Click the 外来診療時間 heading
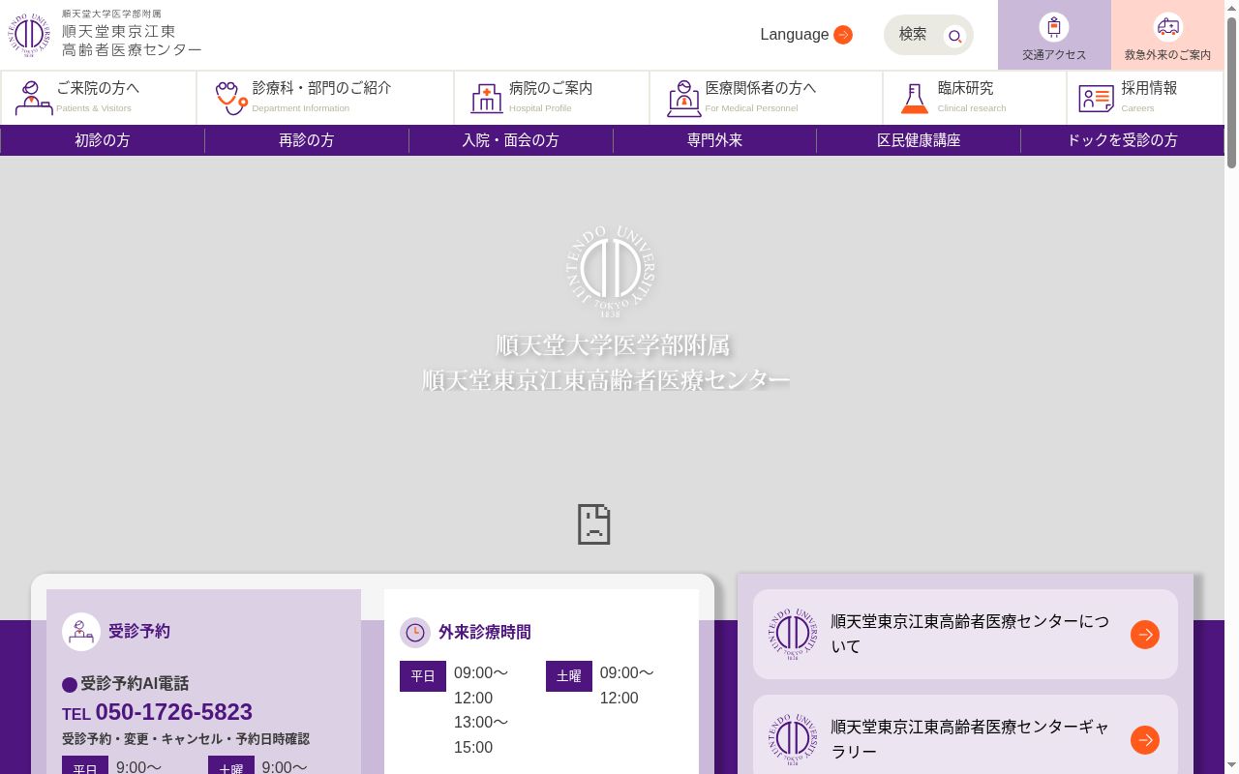This screenshot has height=774, width=1239. (x=485, y=633)
